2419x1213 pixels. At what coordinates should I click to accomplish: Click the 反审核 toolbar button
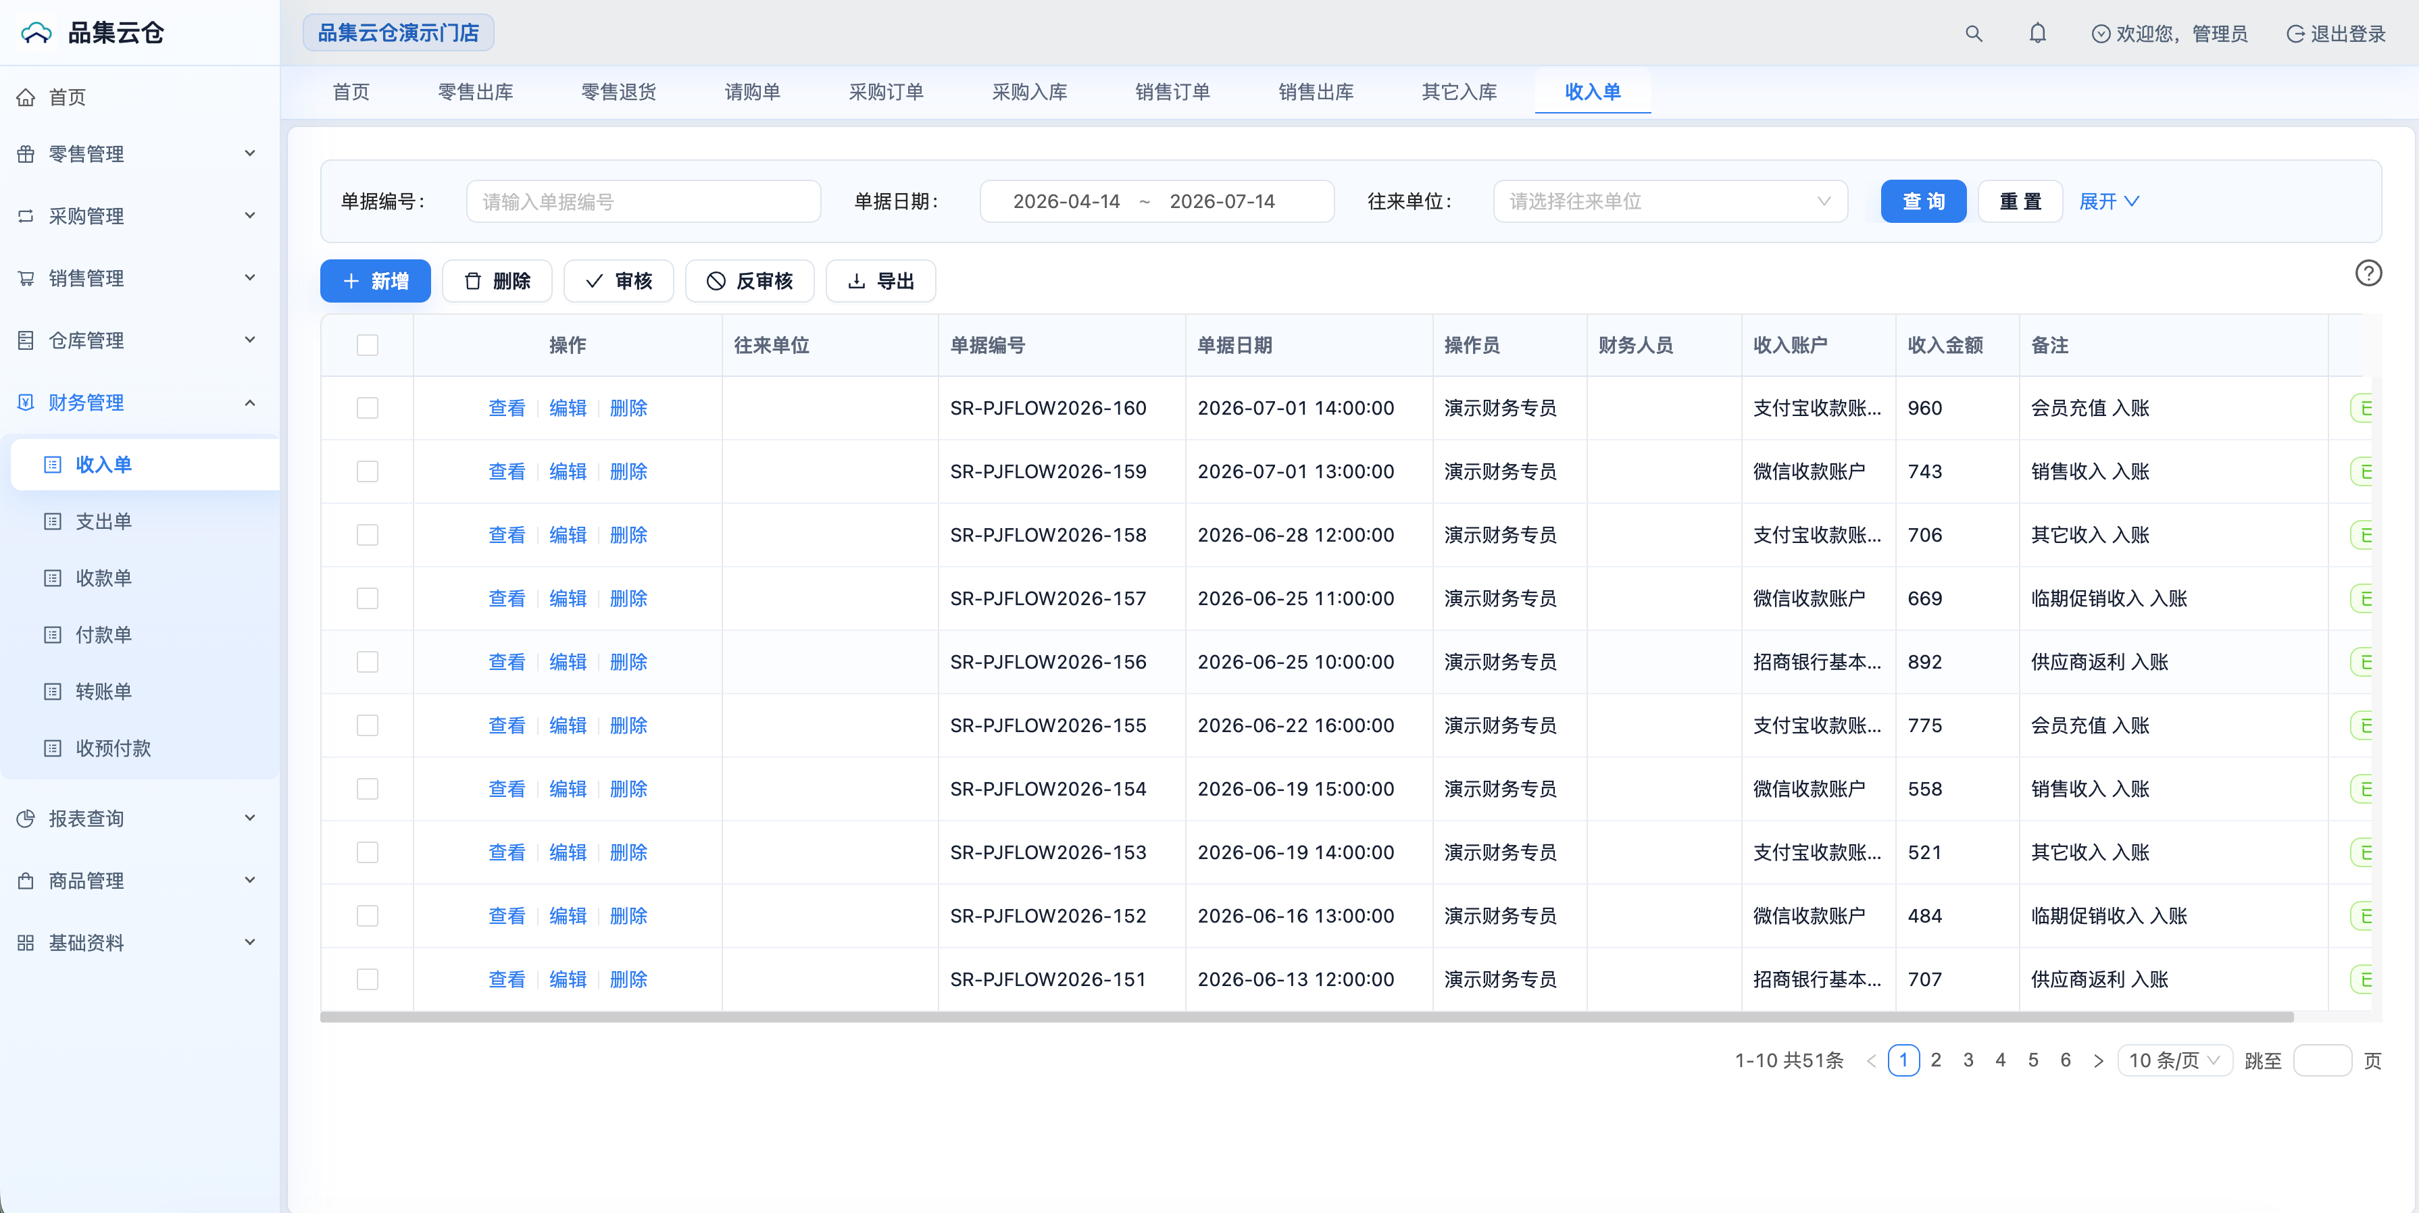(x=749, y=281)
